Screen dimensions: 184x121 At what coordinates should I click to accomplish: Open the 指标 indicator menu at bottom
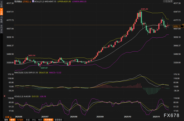point(6,120)
